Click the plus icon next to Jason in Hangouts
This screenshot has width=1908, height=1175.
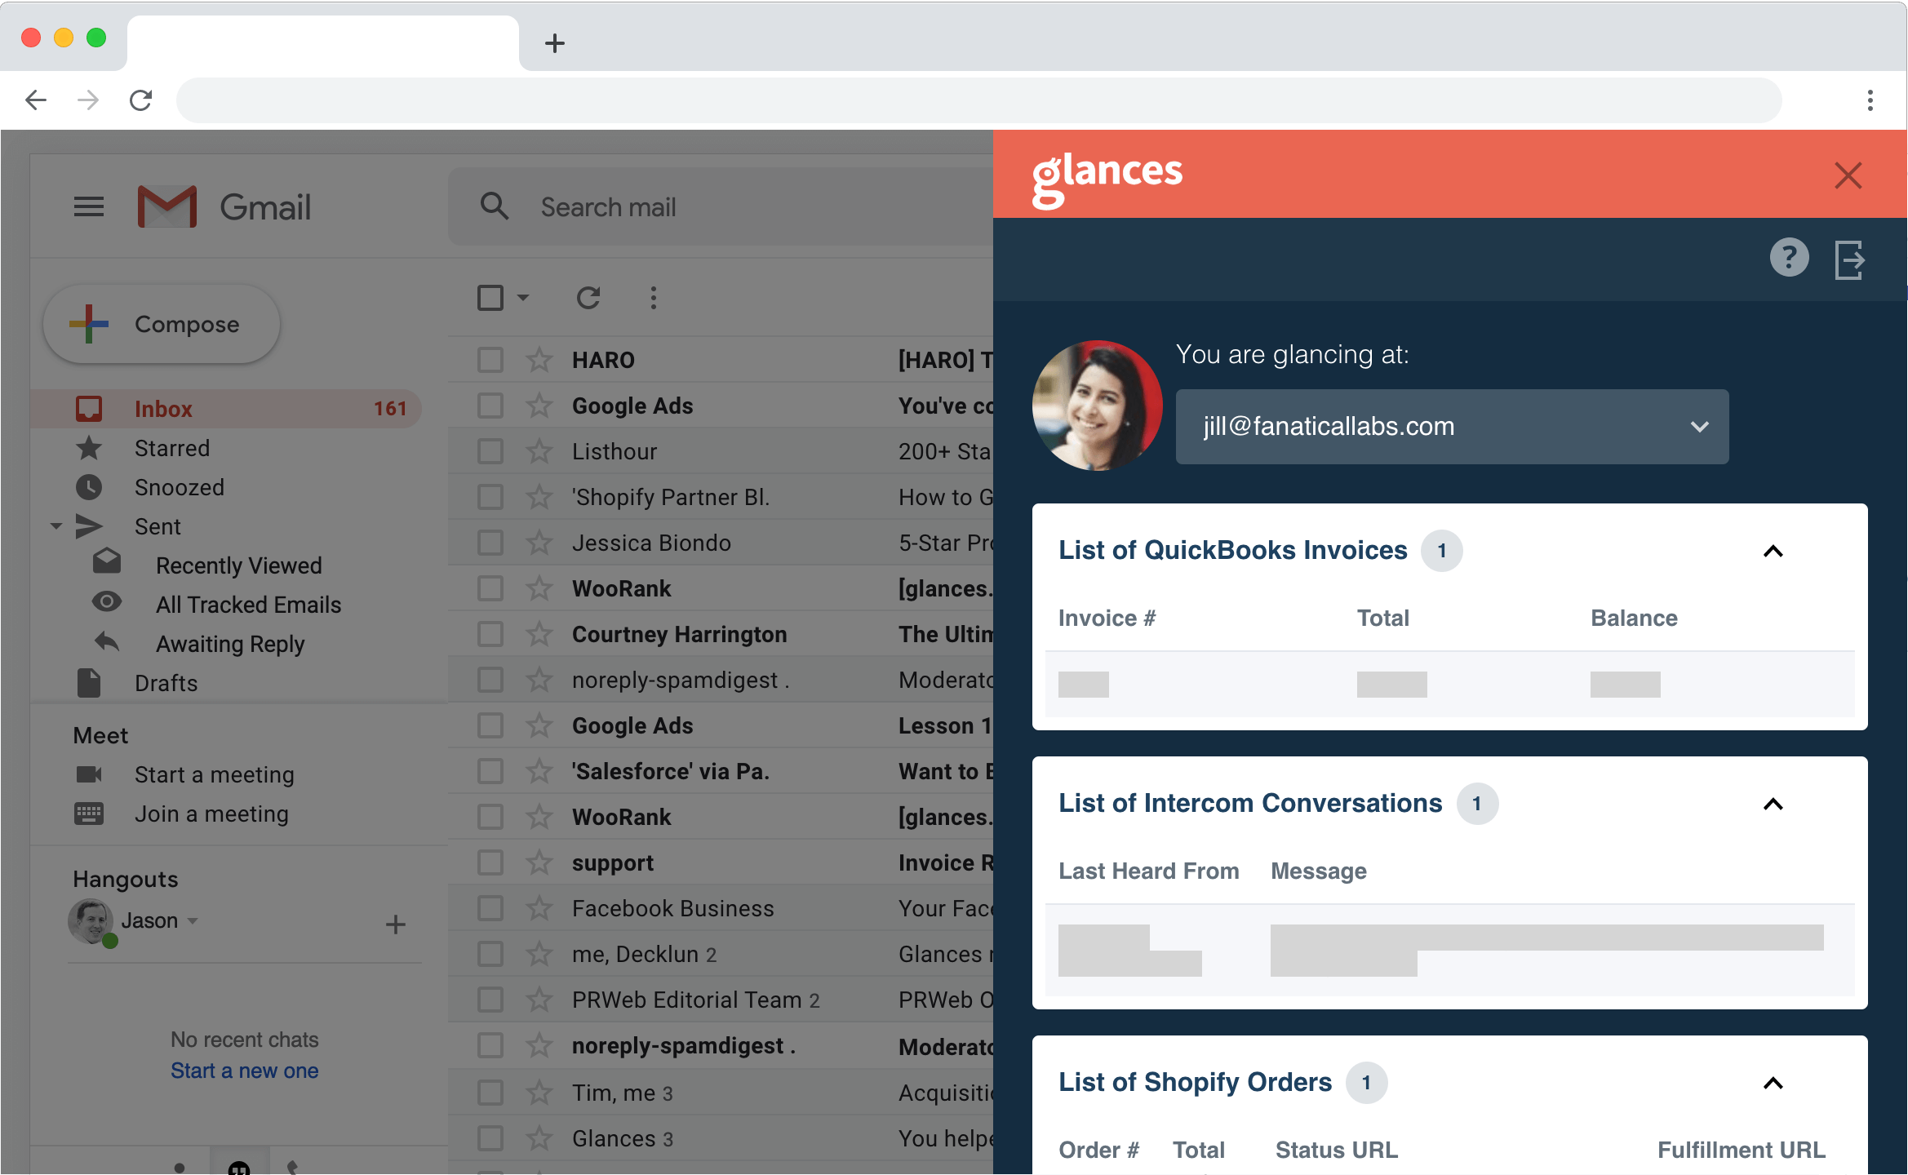click(x=396, y=924)
